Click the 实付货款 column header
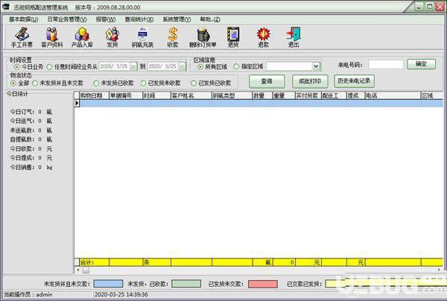 (x=308, y=96)
